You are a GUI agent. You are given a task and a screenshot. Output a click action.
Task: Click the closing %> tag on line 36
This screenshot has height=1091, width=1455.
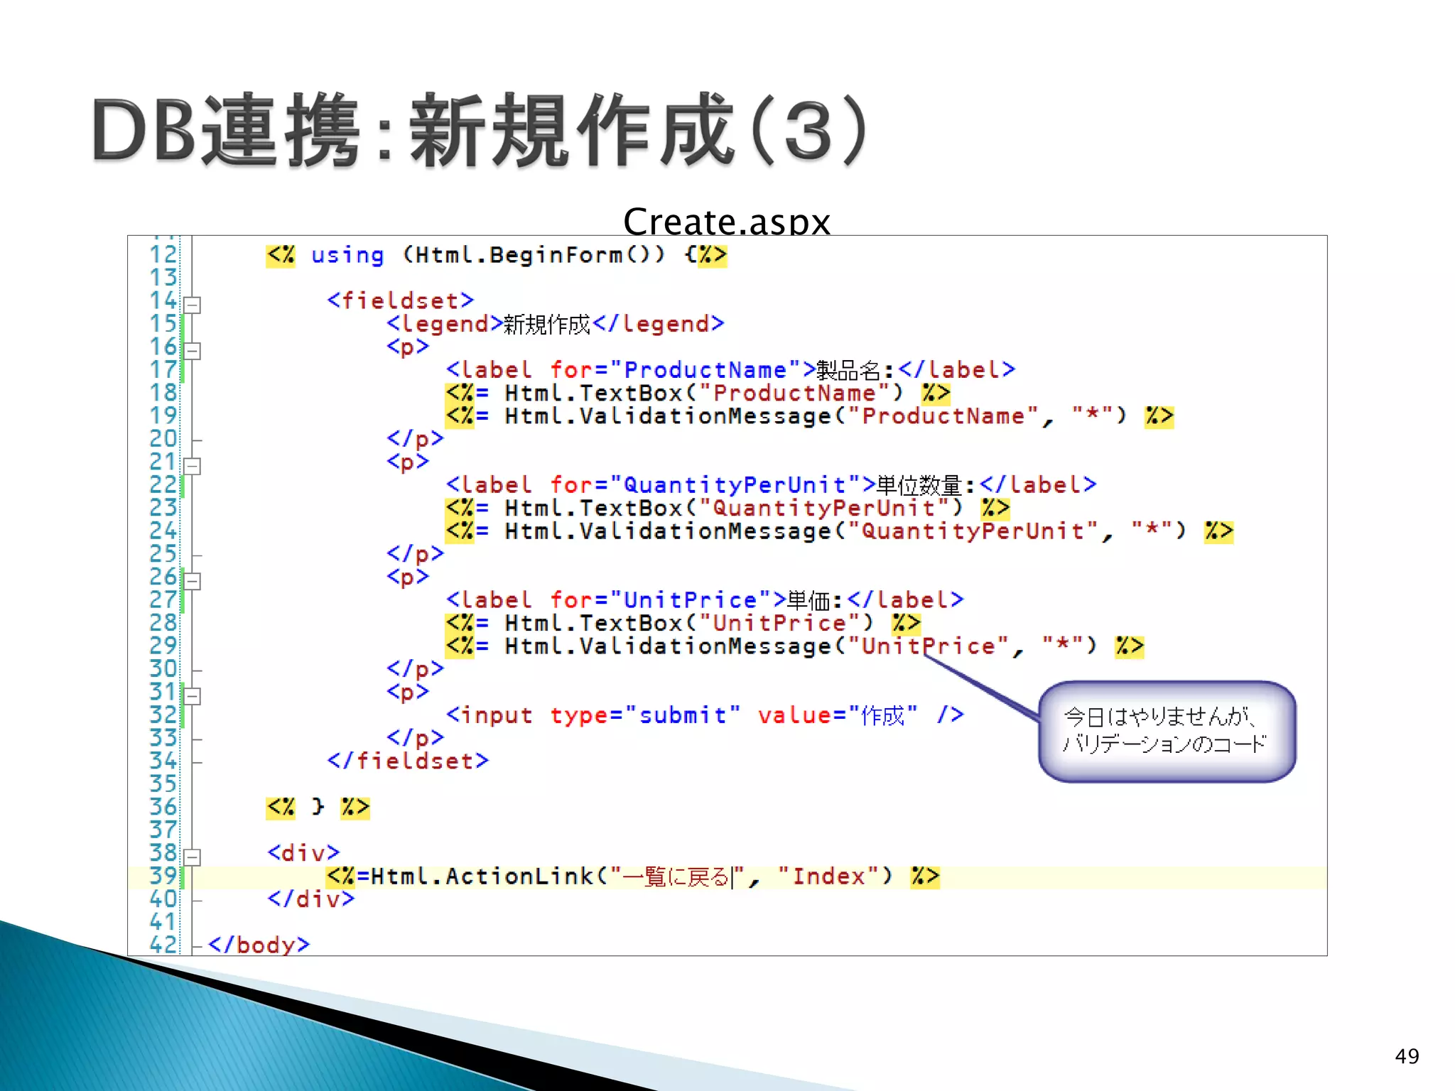pos(355,808)
